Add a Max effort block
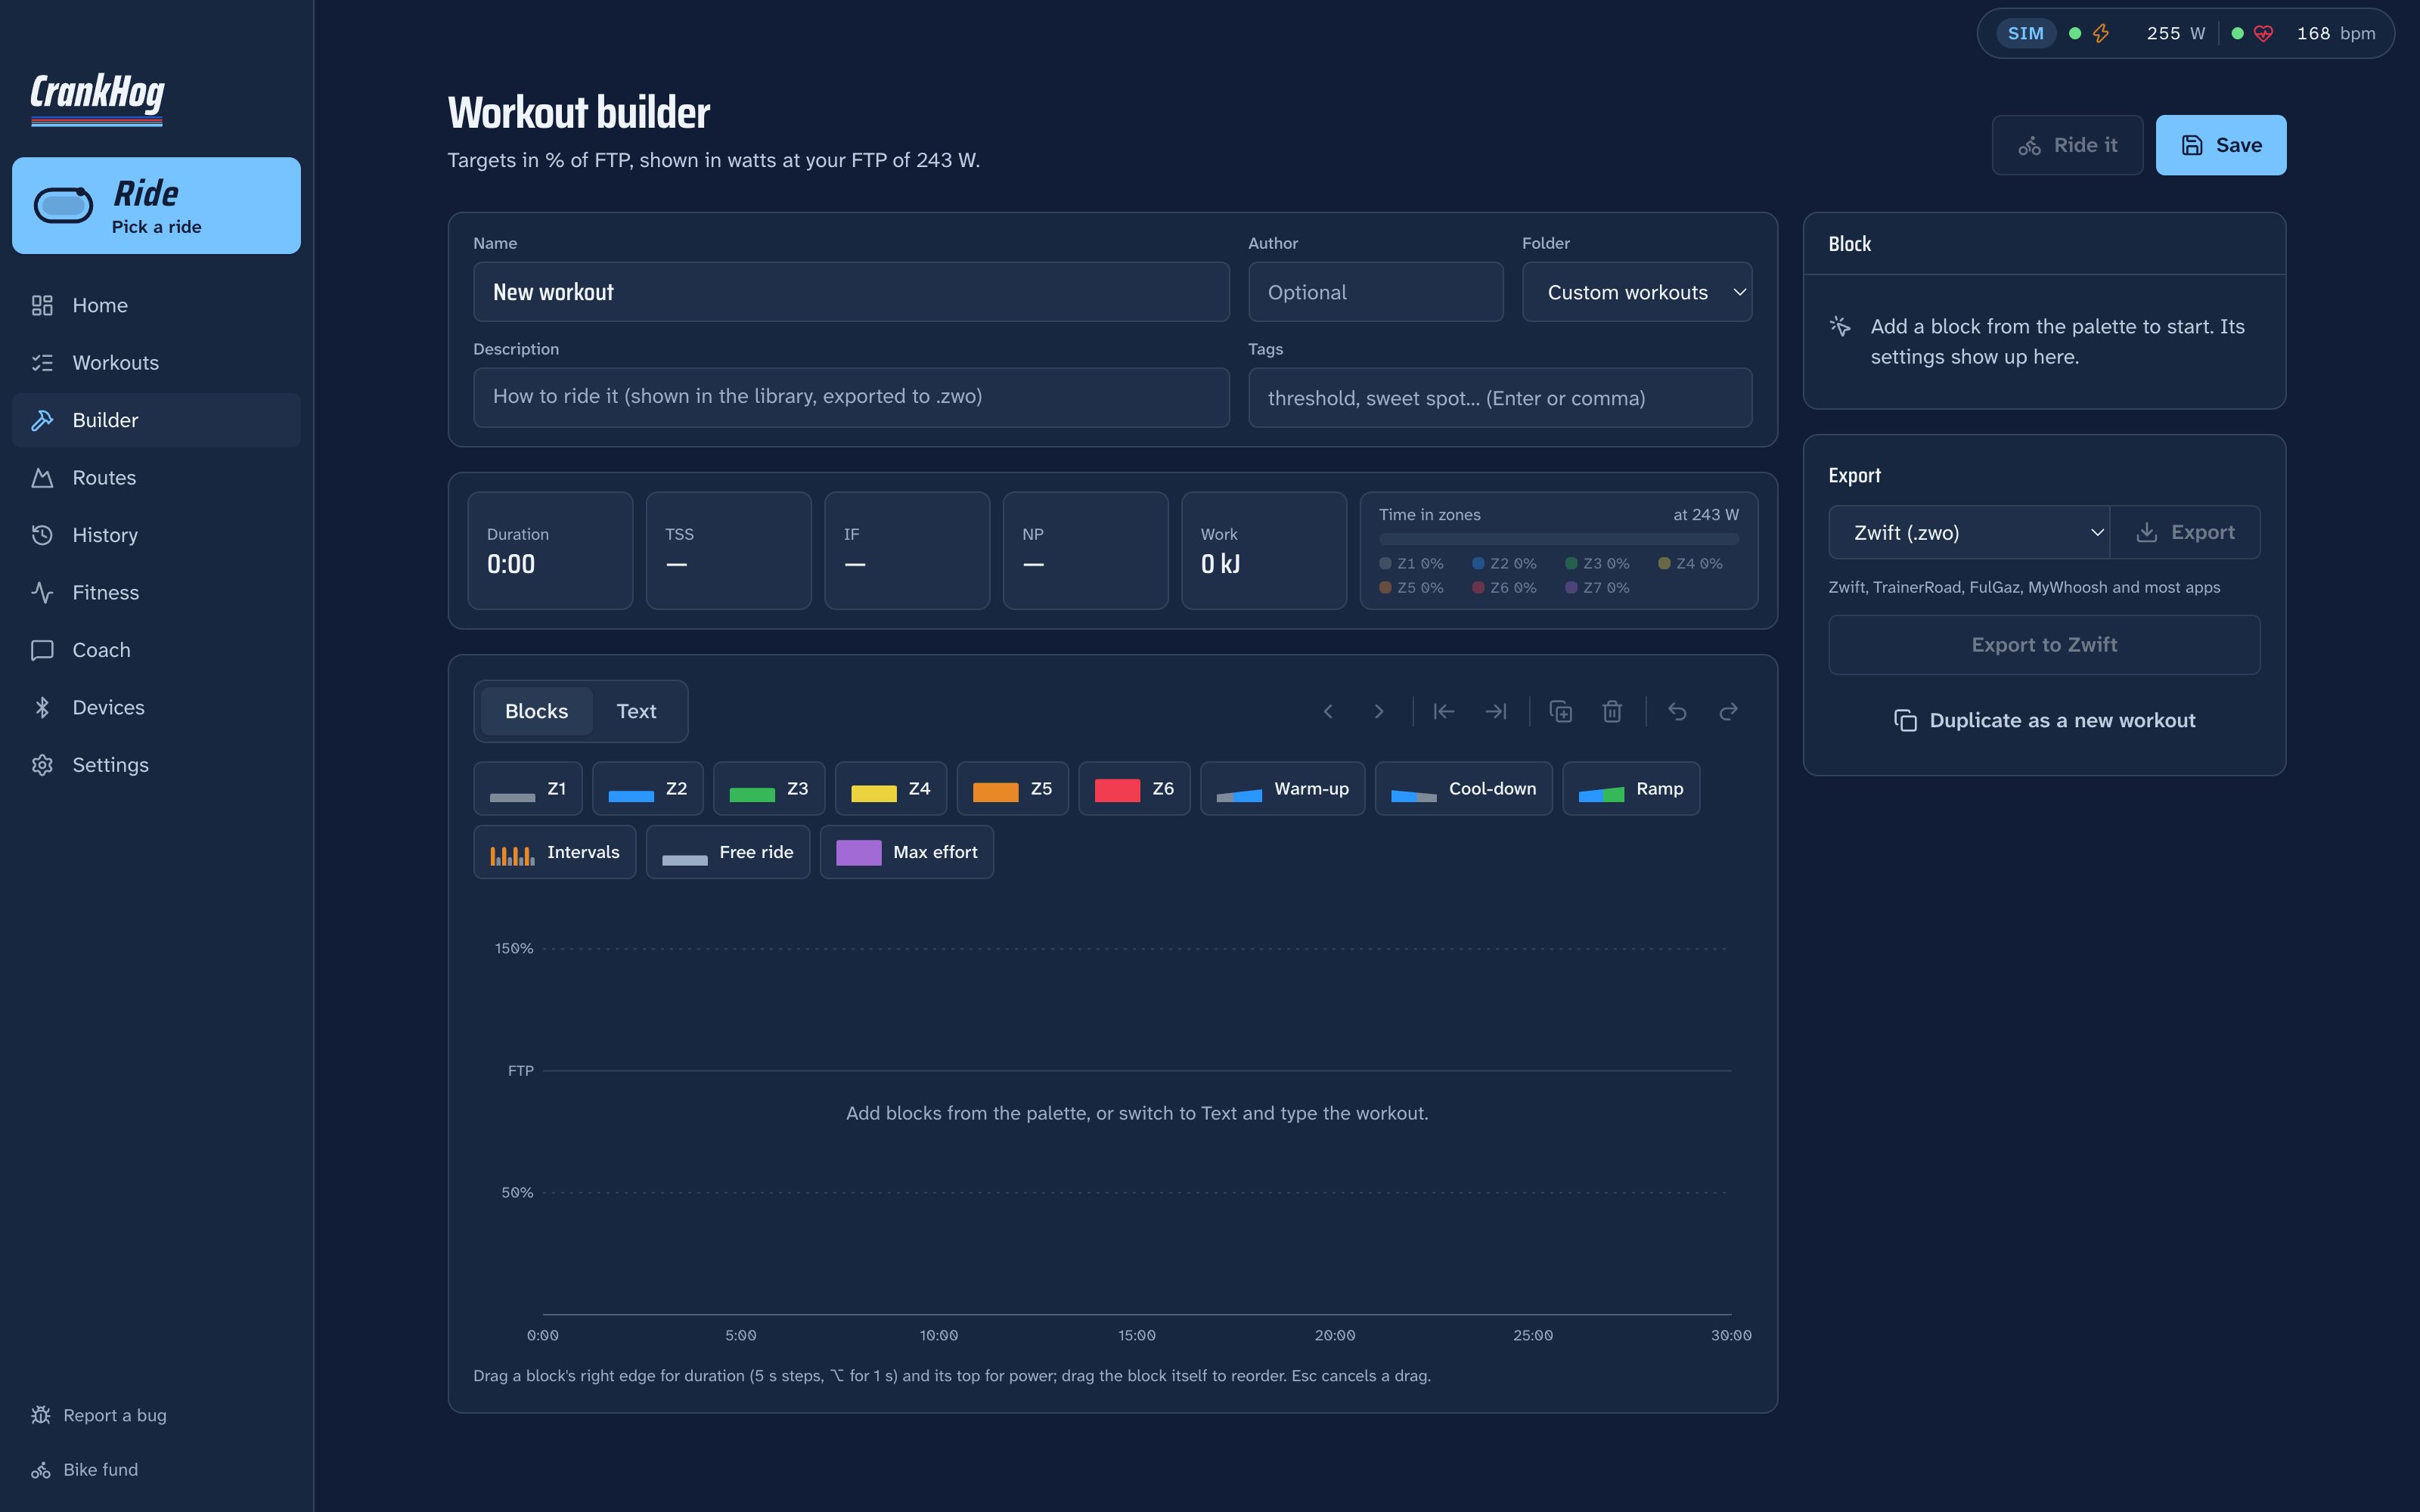This screenshot has width=2420, height=1512. [907, 852]
